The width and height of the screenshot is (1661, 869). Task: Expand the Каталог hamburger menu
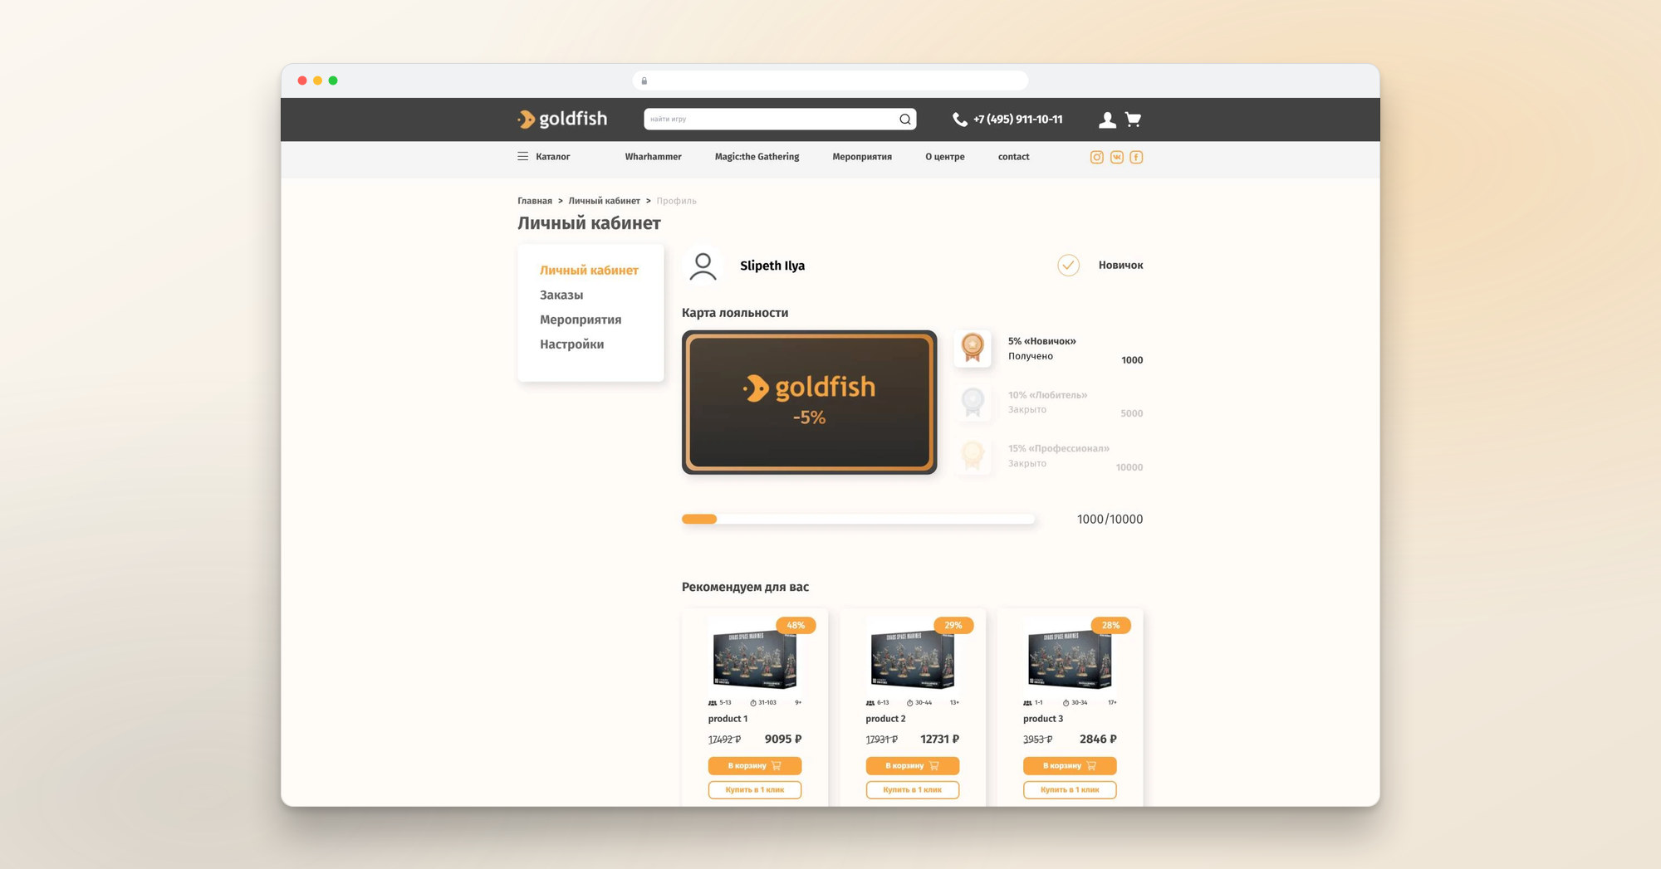tap(522, 156)
